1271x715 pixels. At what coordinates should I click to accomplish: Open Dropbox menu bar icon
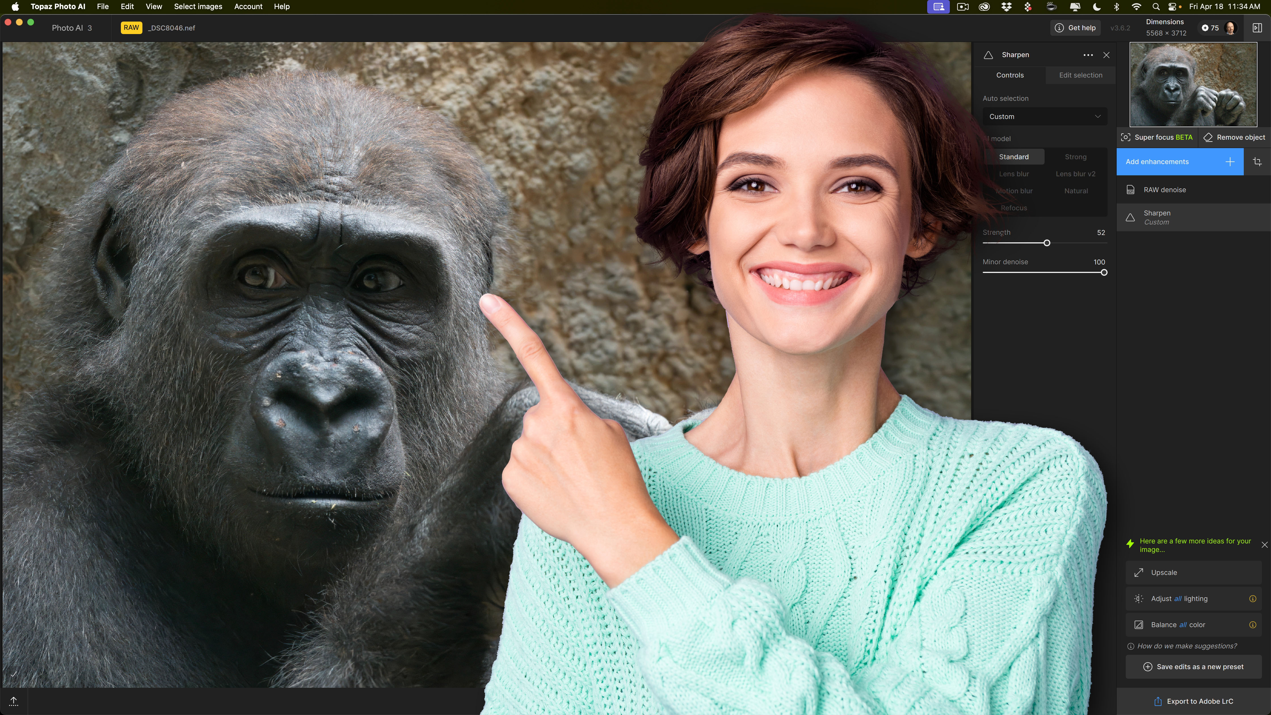(1006, 7)
